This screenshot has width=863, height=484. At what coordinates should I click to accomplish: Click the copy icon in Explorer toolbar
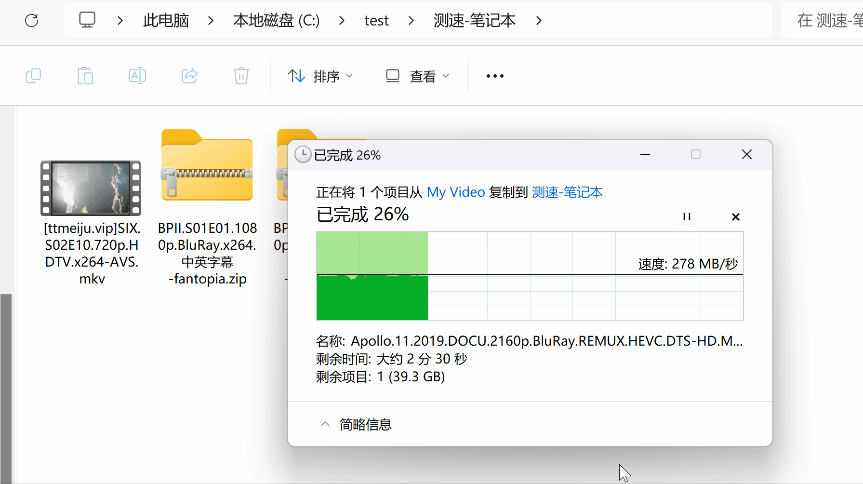33,76
